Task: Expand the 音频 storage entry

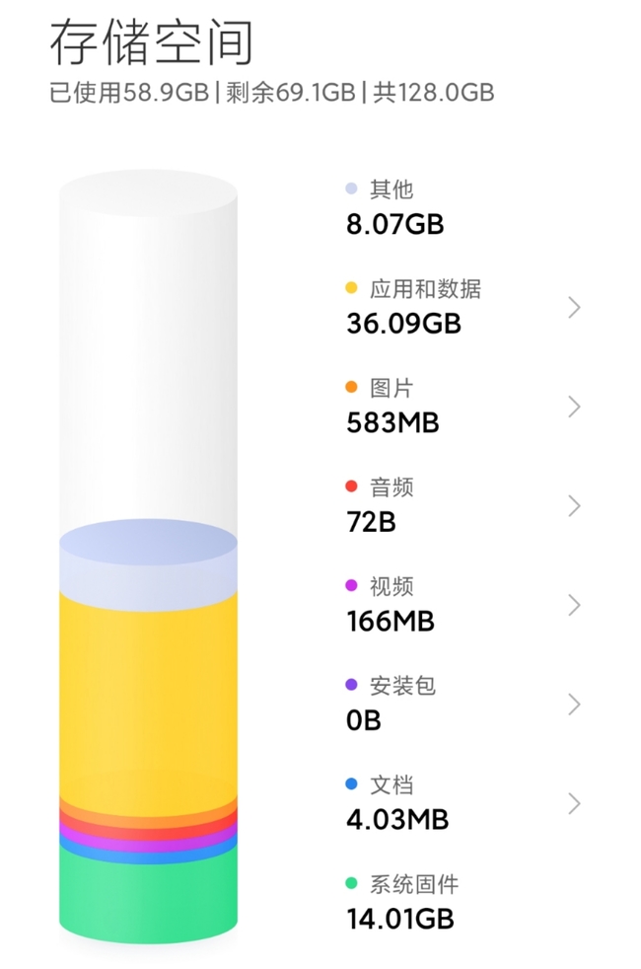Action: tap(575, 505)
